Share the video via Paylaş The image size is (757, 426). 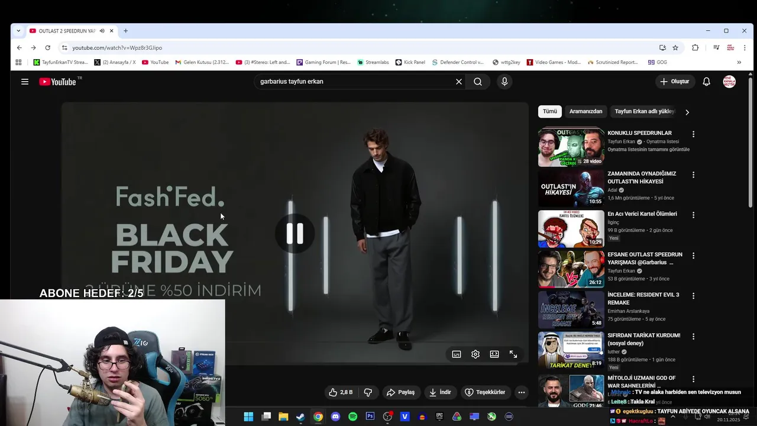click(x=400, y=392)
